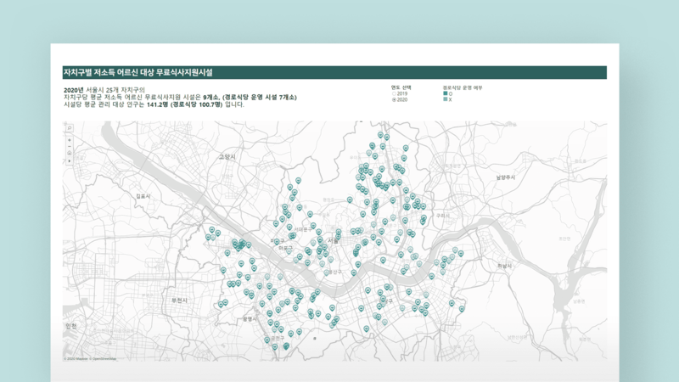
Task: Click the 경로식당 운영 여부 legend title
Action: [x=463, y=87]
